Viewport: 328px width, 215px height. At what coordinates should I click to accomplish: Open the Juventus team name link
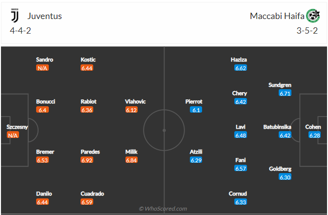(x=44, y=16)
